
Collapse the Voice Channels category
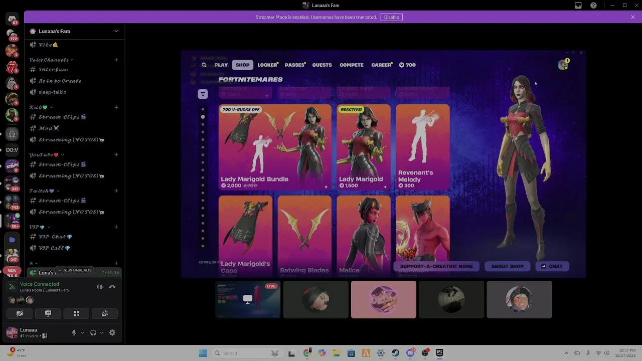coord(51,60)
